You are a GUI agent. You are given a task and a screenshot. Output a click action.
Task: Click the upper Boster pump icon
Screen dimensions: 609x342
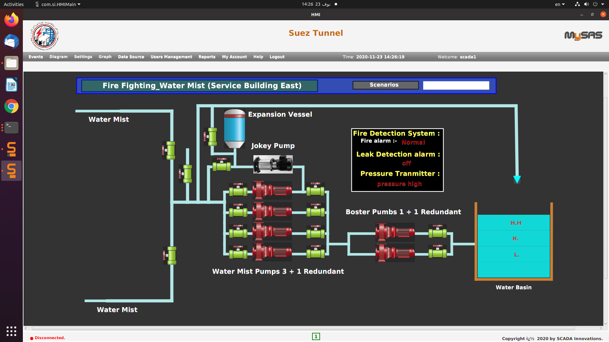pos(395,232)
